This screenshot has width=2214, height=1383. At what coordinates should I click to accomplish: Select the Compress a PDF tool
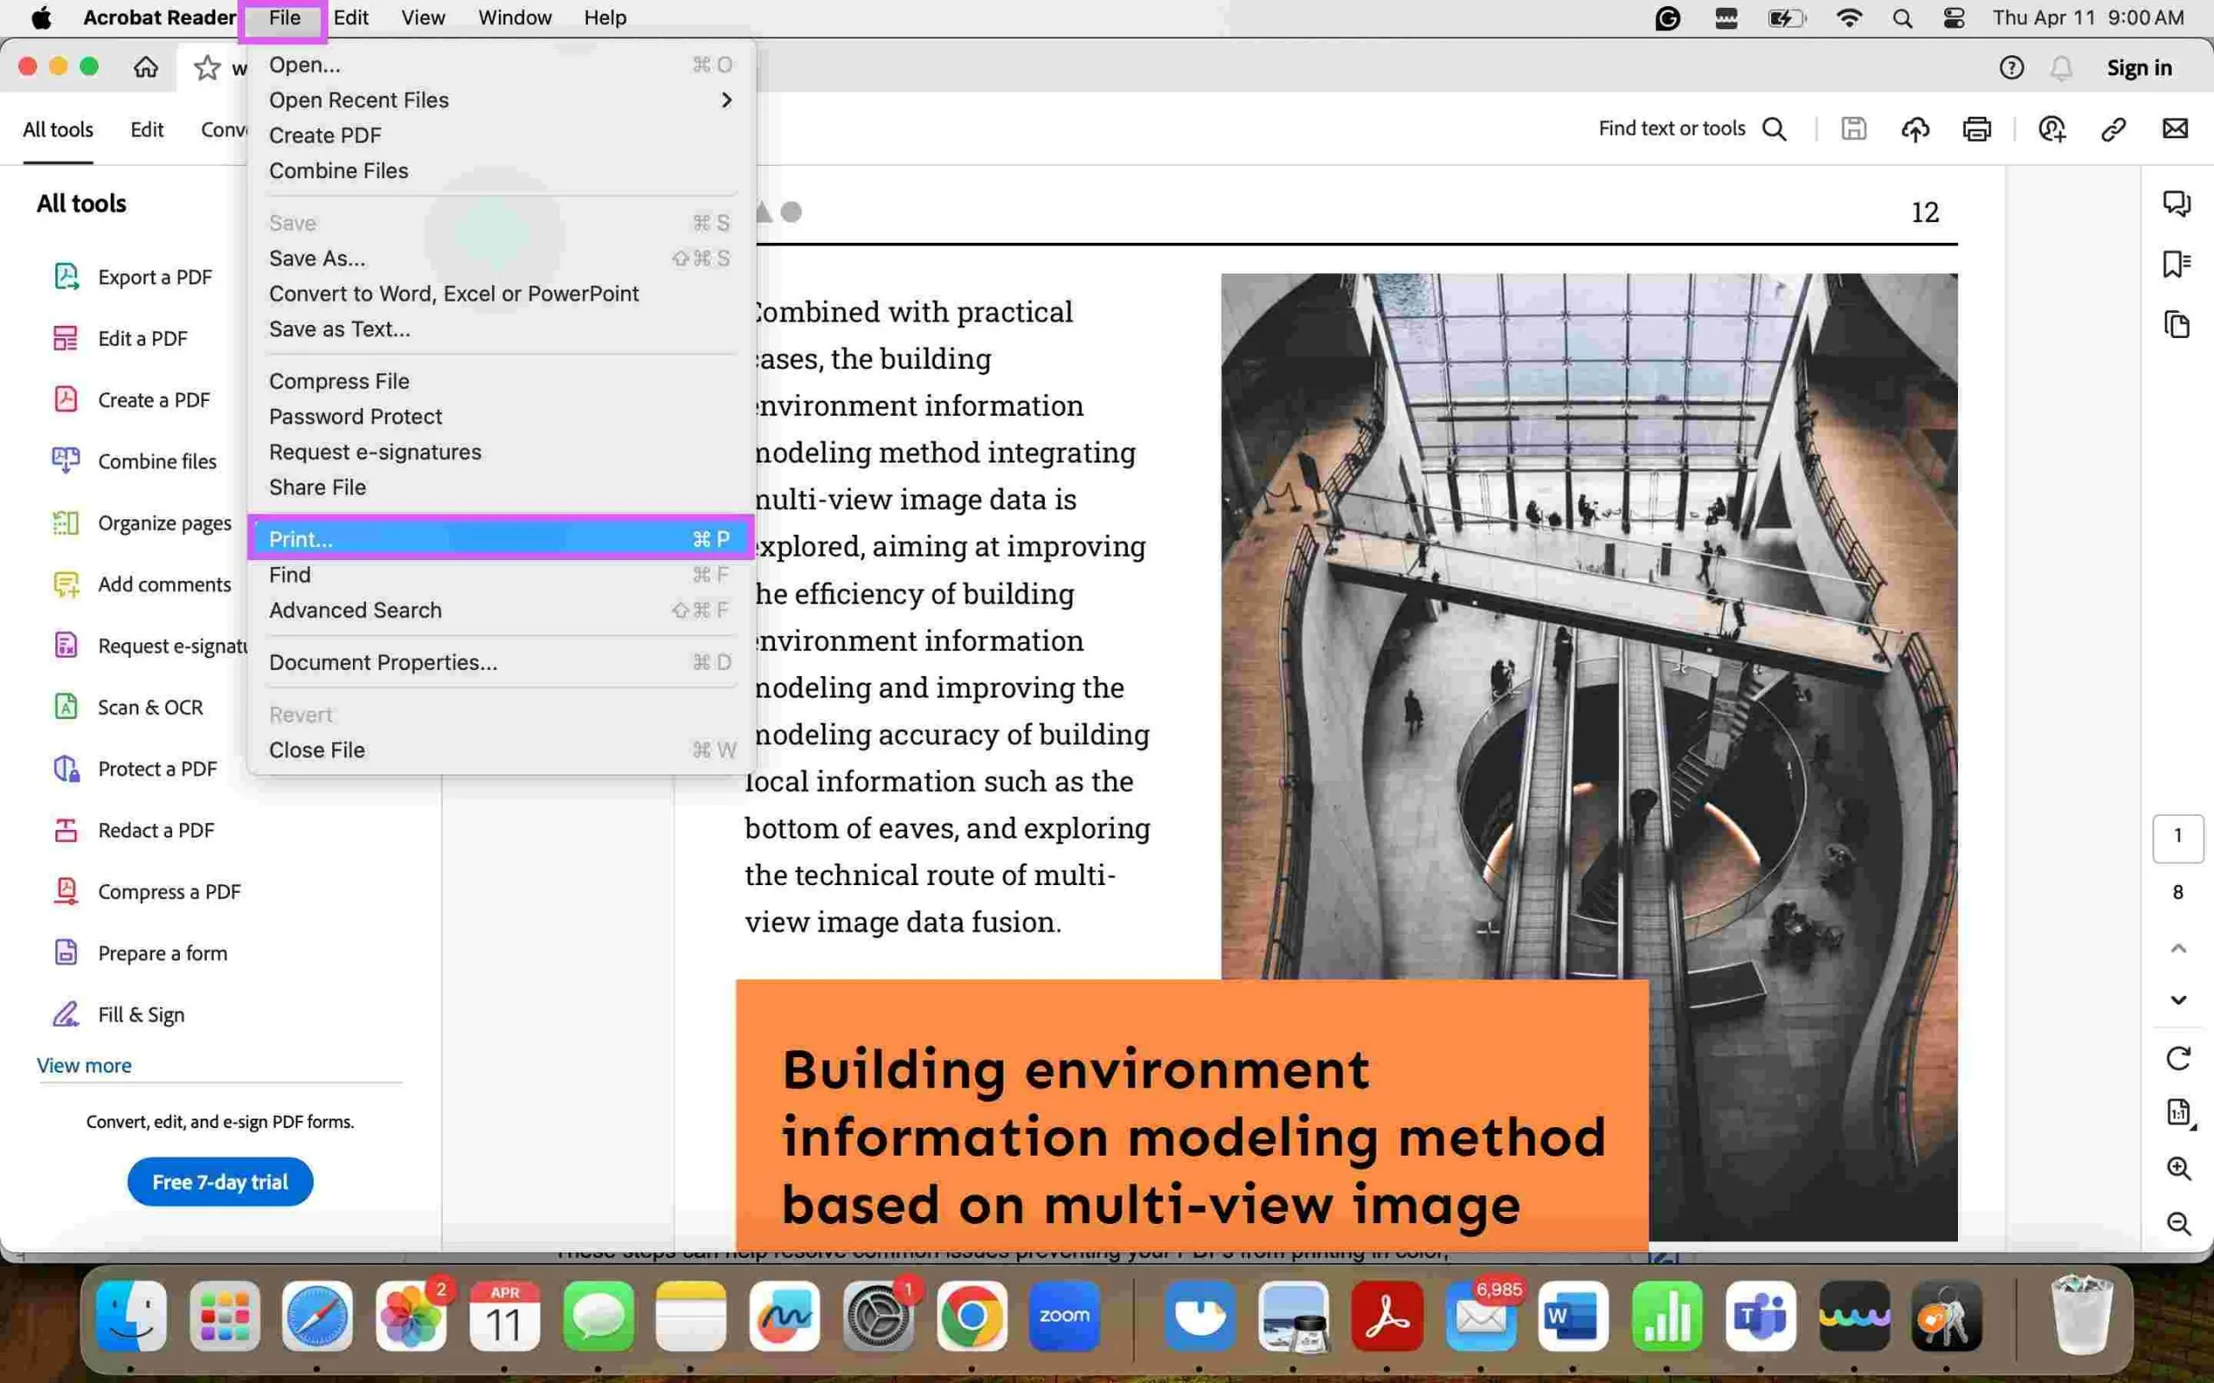169,890
